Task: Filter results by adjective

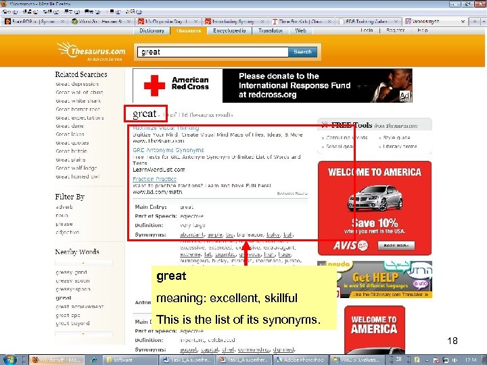Action: (68, 232)
